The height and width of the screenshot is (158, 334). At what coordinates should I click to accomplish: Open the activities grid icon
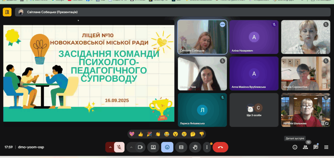point(326,147)
